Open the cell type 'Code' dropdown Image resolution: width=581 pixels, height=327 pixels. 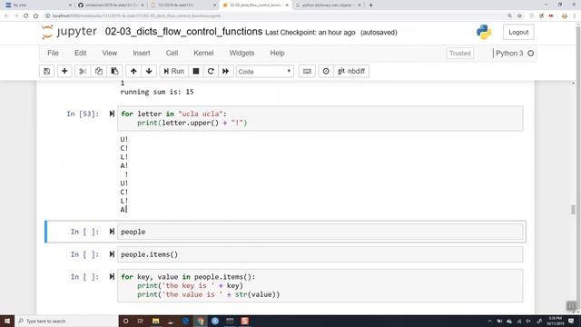pos(265,71)
